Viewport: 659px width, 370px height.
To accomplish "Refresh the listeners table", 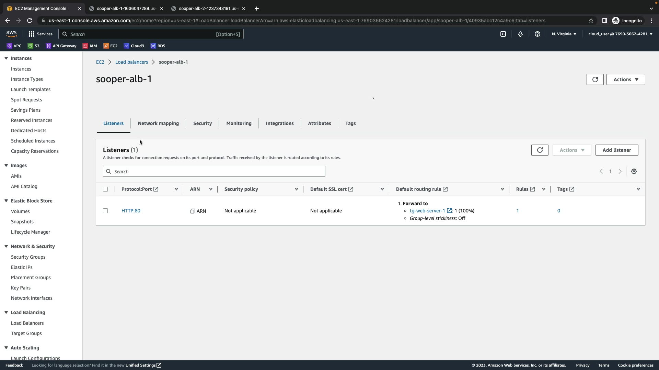I will point(540,150).
